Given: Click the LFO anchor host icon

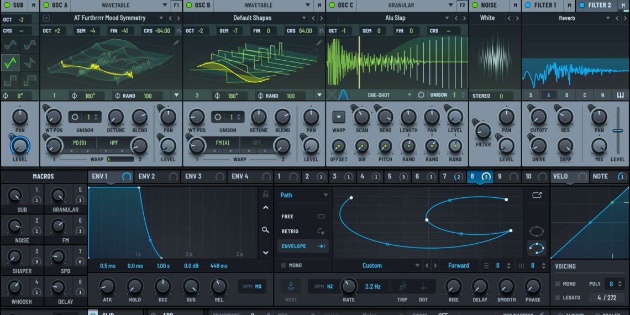Looking at the screenshot, I should [x=290, y=286].
